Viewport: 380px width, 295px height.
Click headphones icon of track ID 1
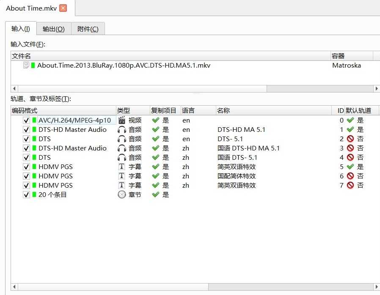click(121, 130)
